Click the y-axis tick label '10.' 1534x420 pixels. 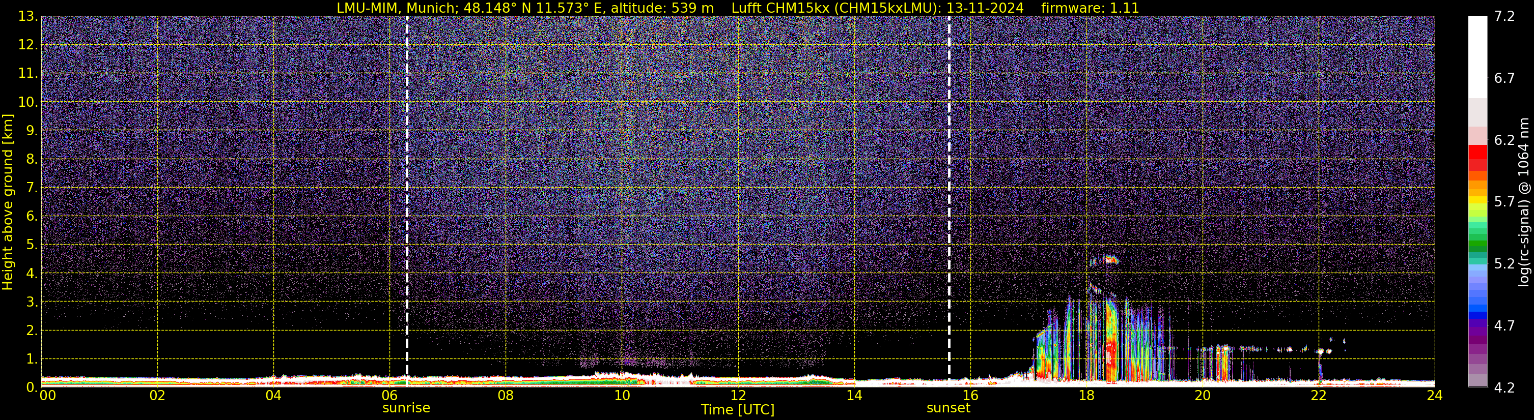pos(27,102)
